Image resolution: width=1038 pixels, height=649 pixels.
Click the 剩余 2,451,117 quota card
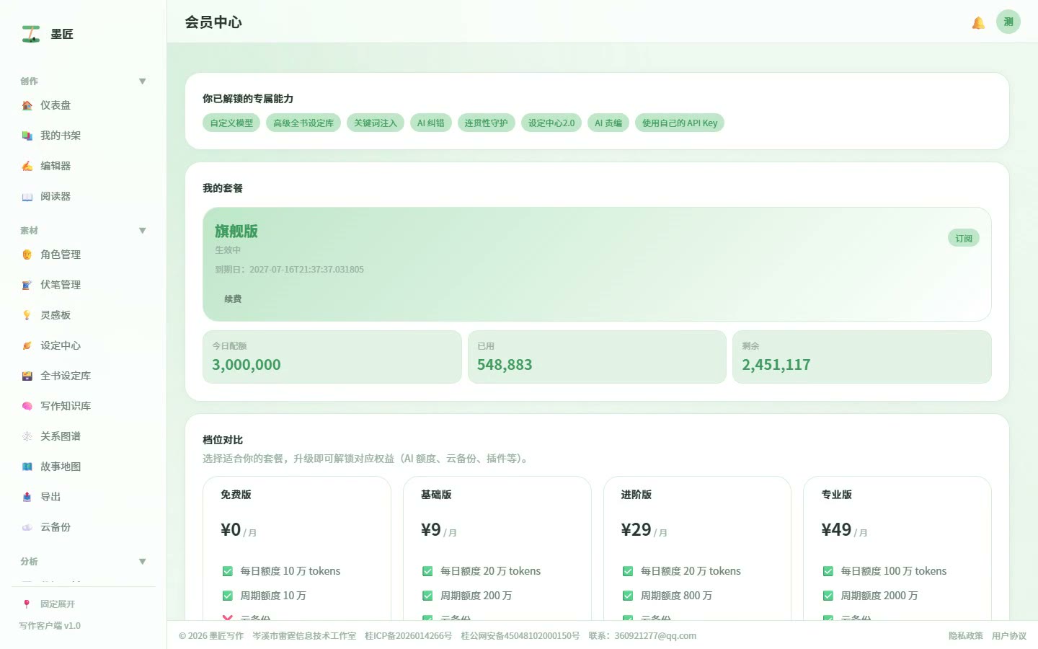(862, 357)
